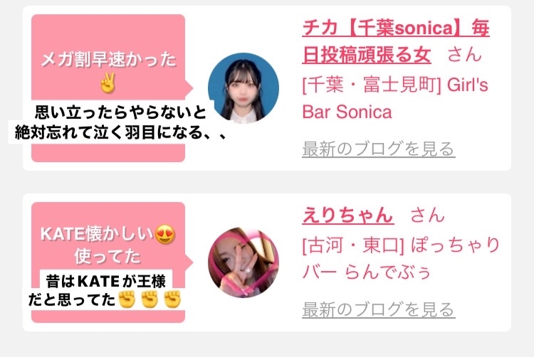Click the first raised fist emoji
534x357 pixels.
(x=127, y=299)
